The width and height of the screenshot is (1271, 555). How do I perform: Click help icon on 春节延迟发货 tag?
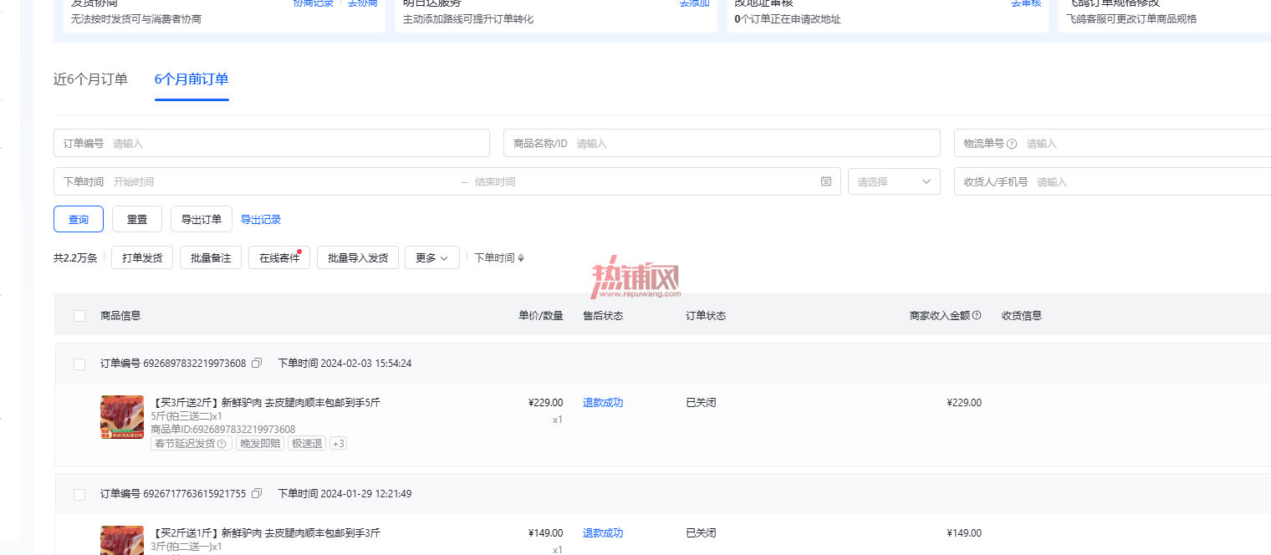tap(222, 444)
